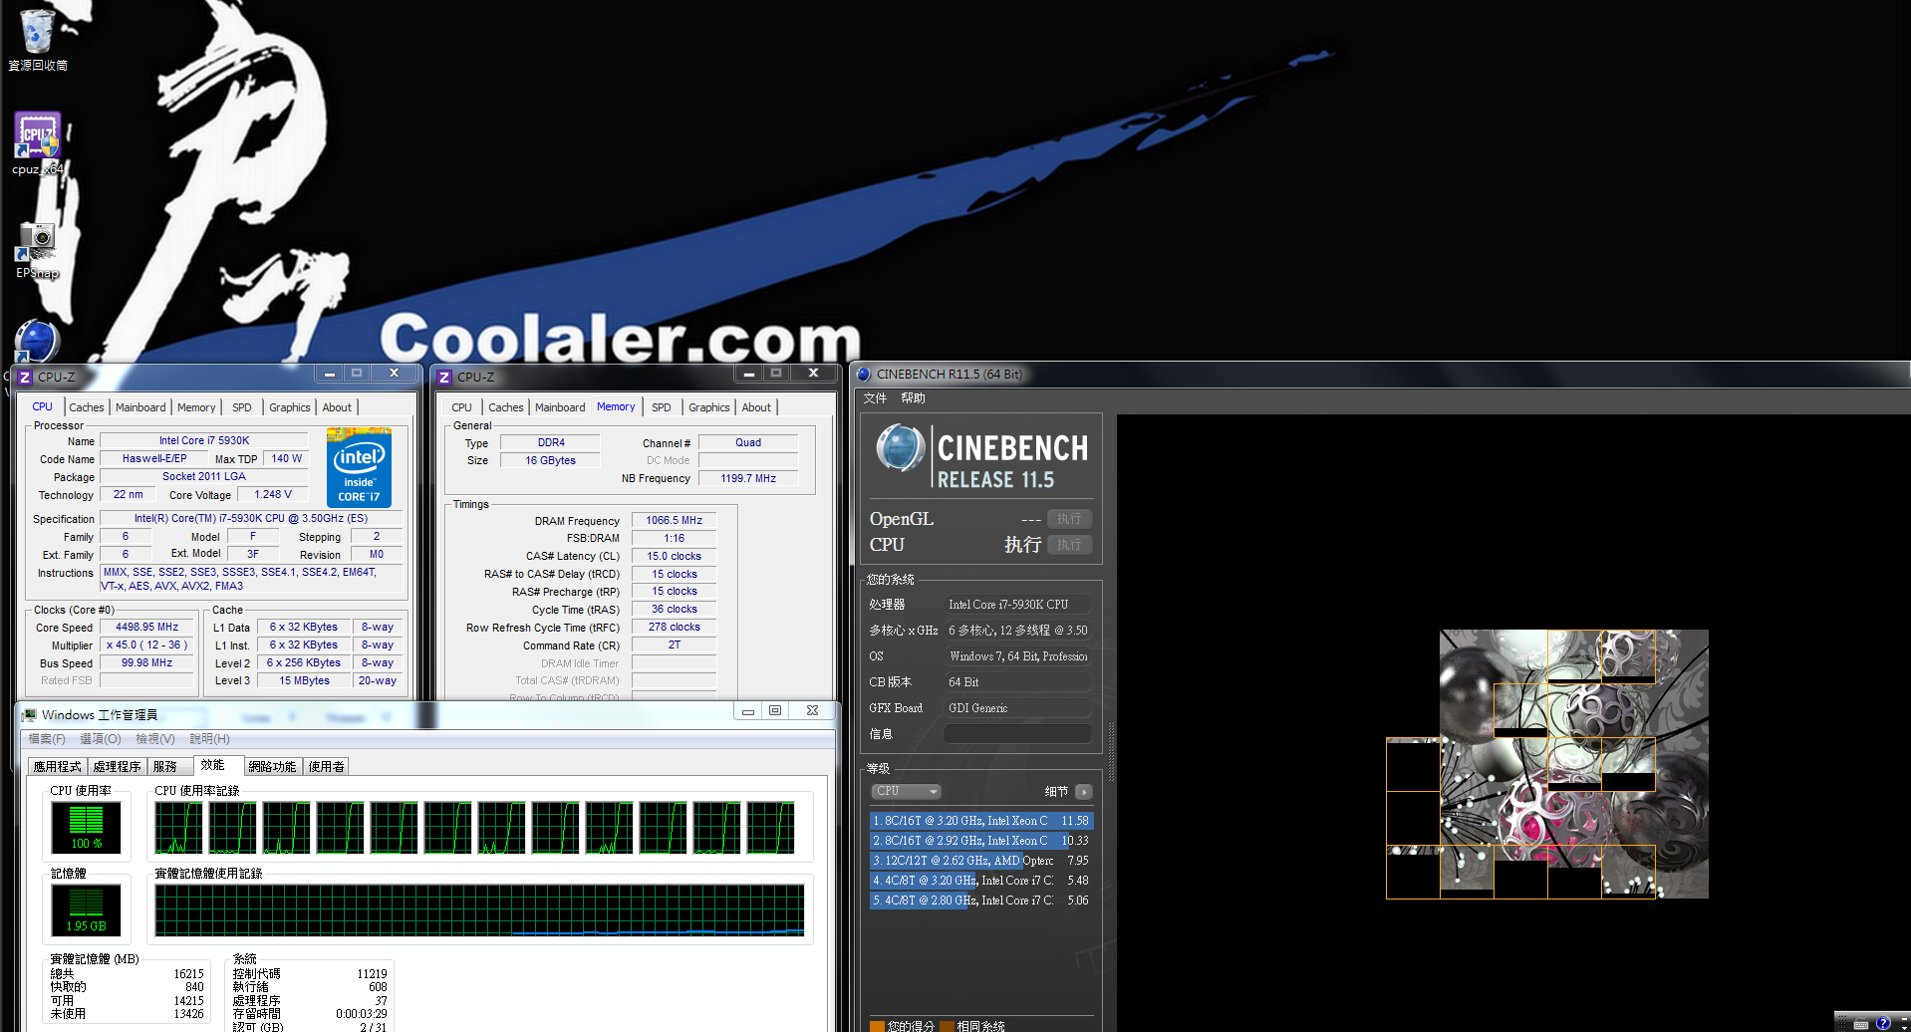The width and height of the screenshot is (1911, 1032).
Task: Open the 檢視(V) menu in Task Manager
Action: tap(155, 739)
